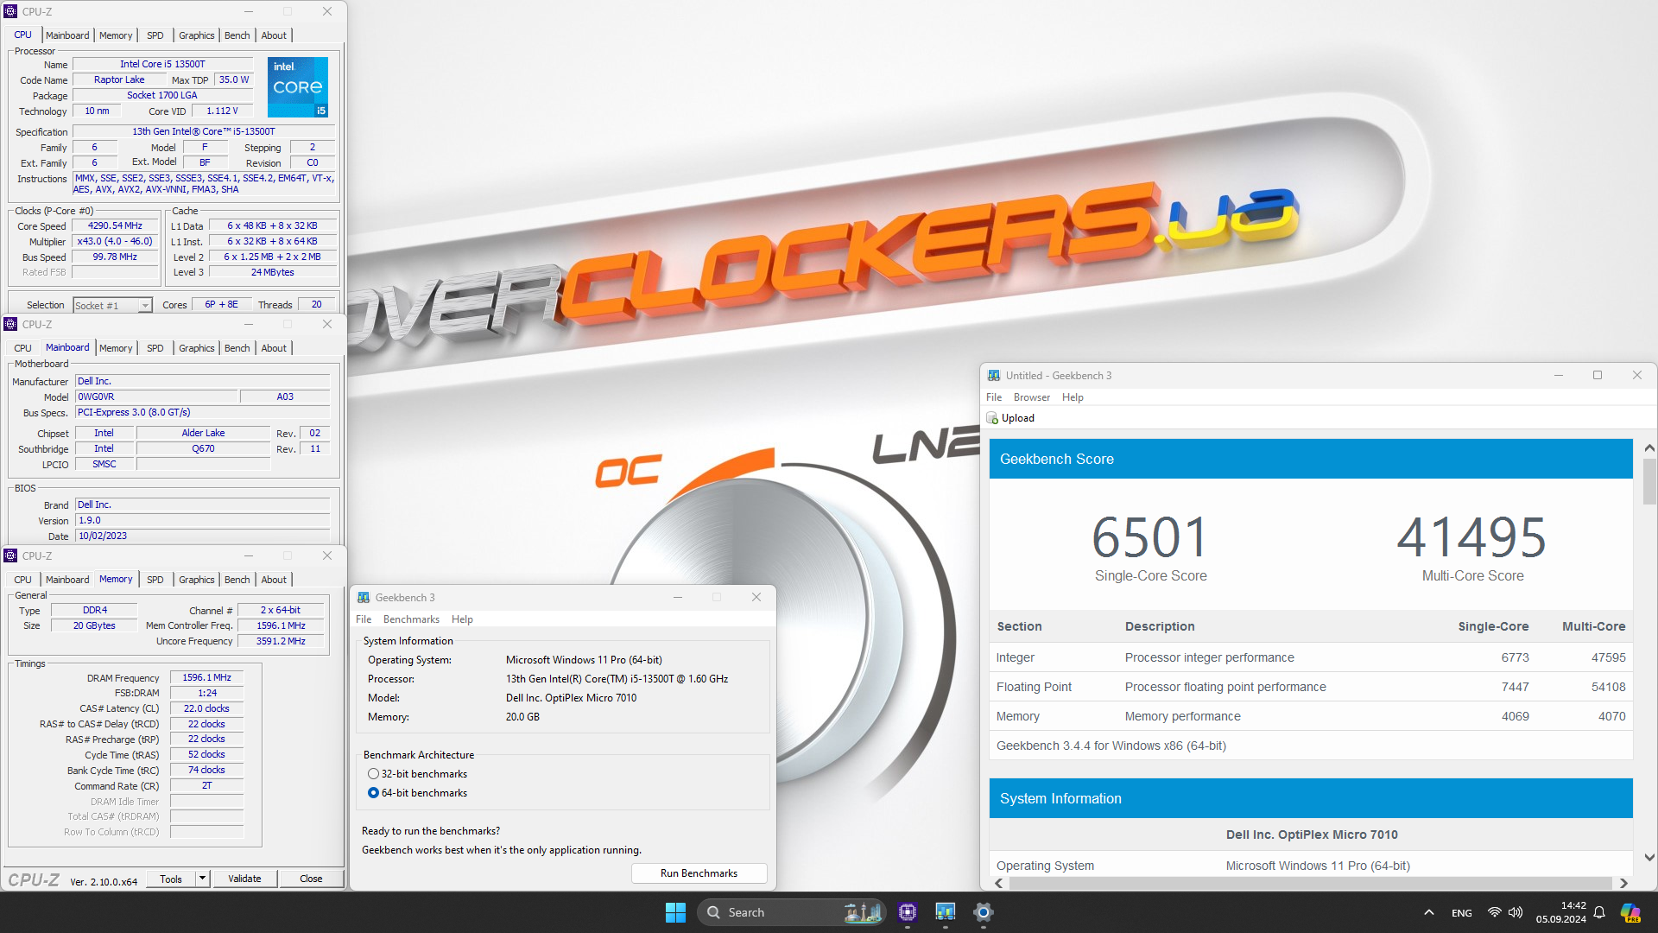The image size is (1658, 933).
Task: Click the search magnifier icon in taskbar
Action: tap(713, 912)
